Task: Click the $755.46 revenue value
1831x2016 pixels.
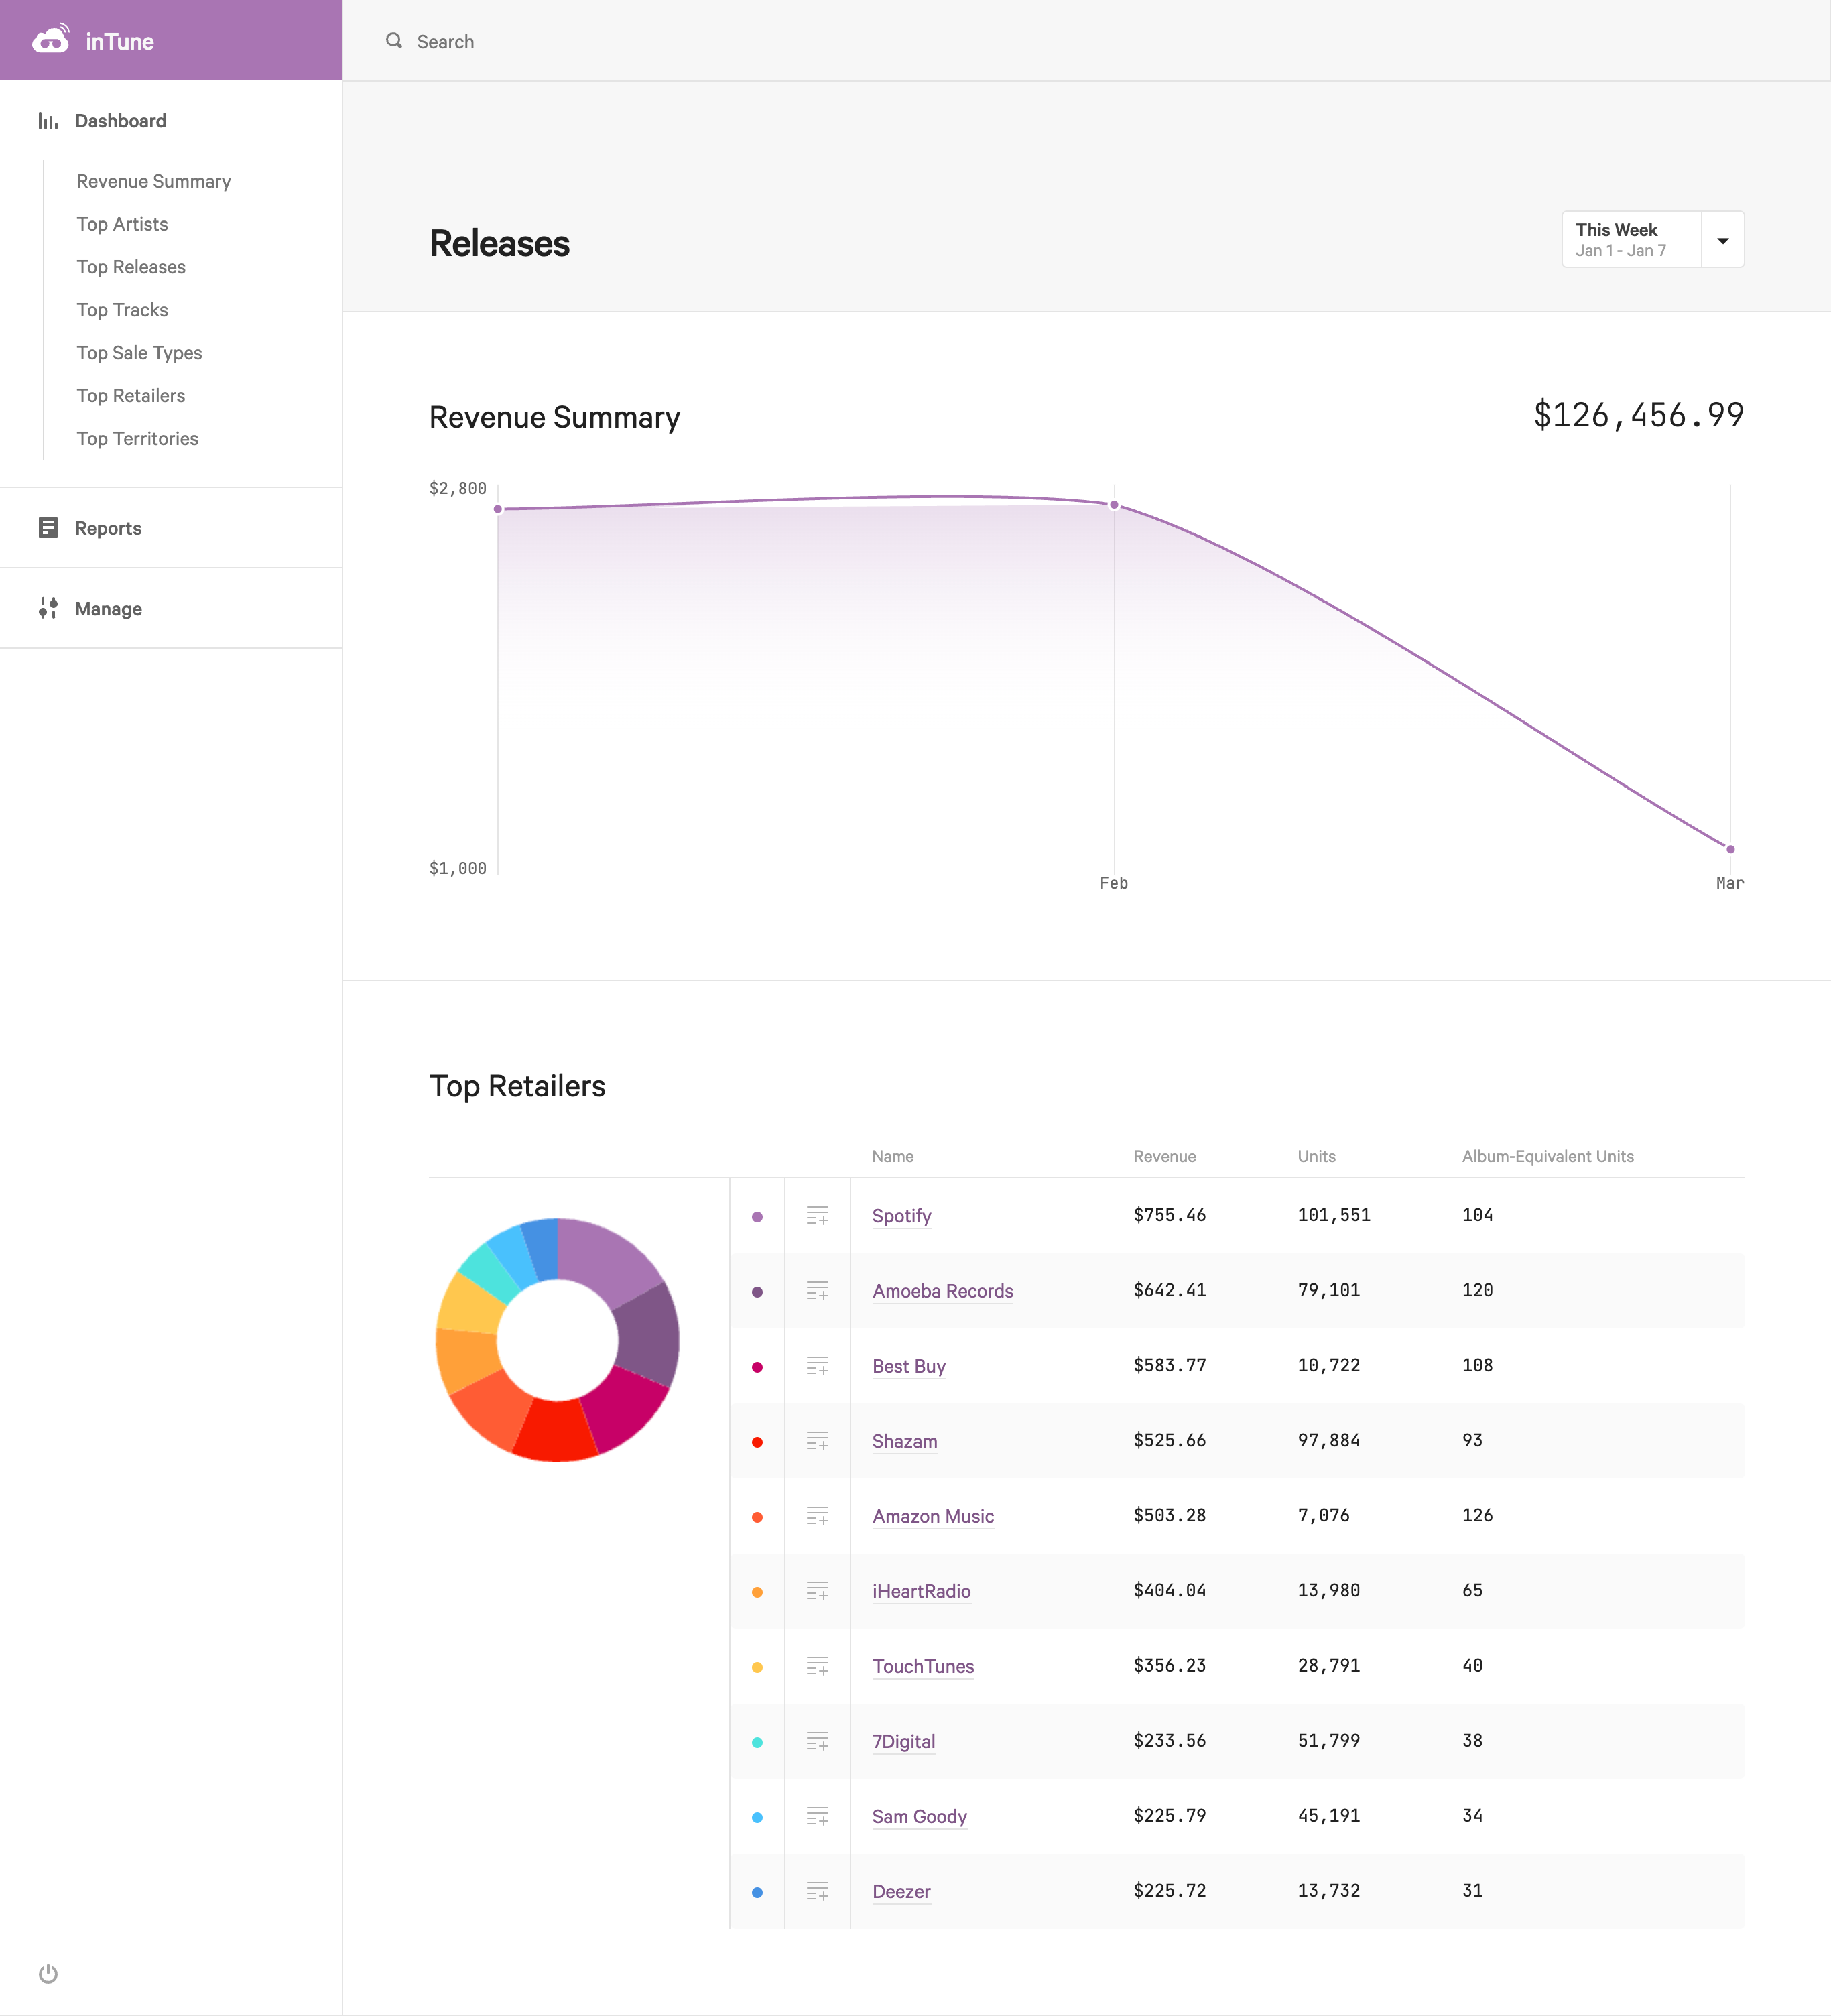Action: tap(1169, 1215)
